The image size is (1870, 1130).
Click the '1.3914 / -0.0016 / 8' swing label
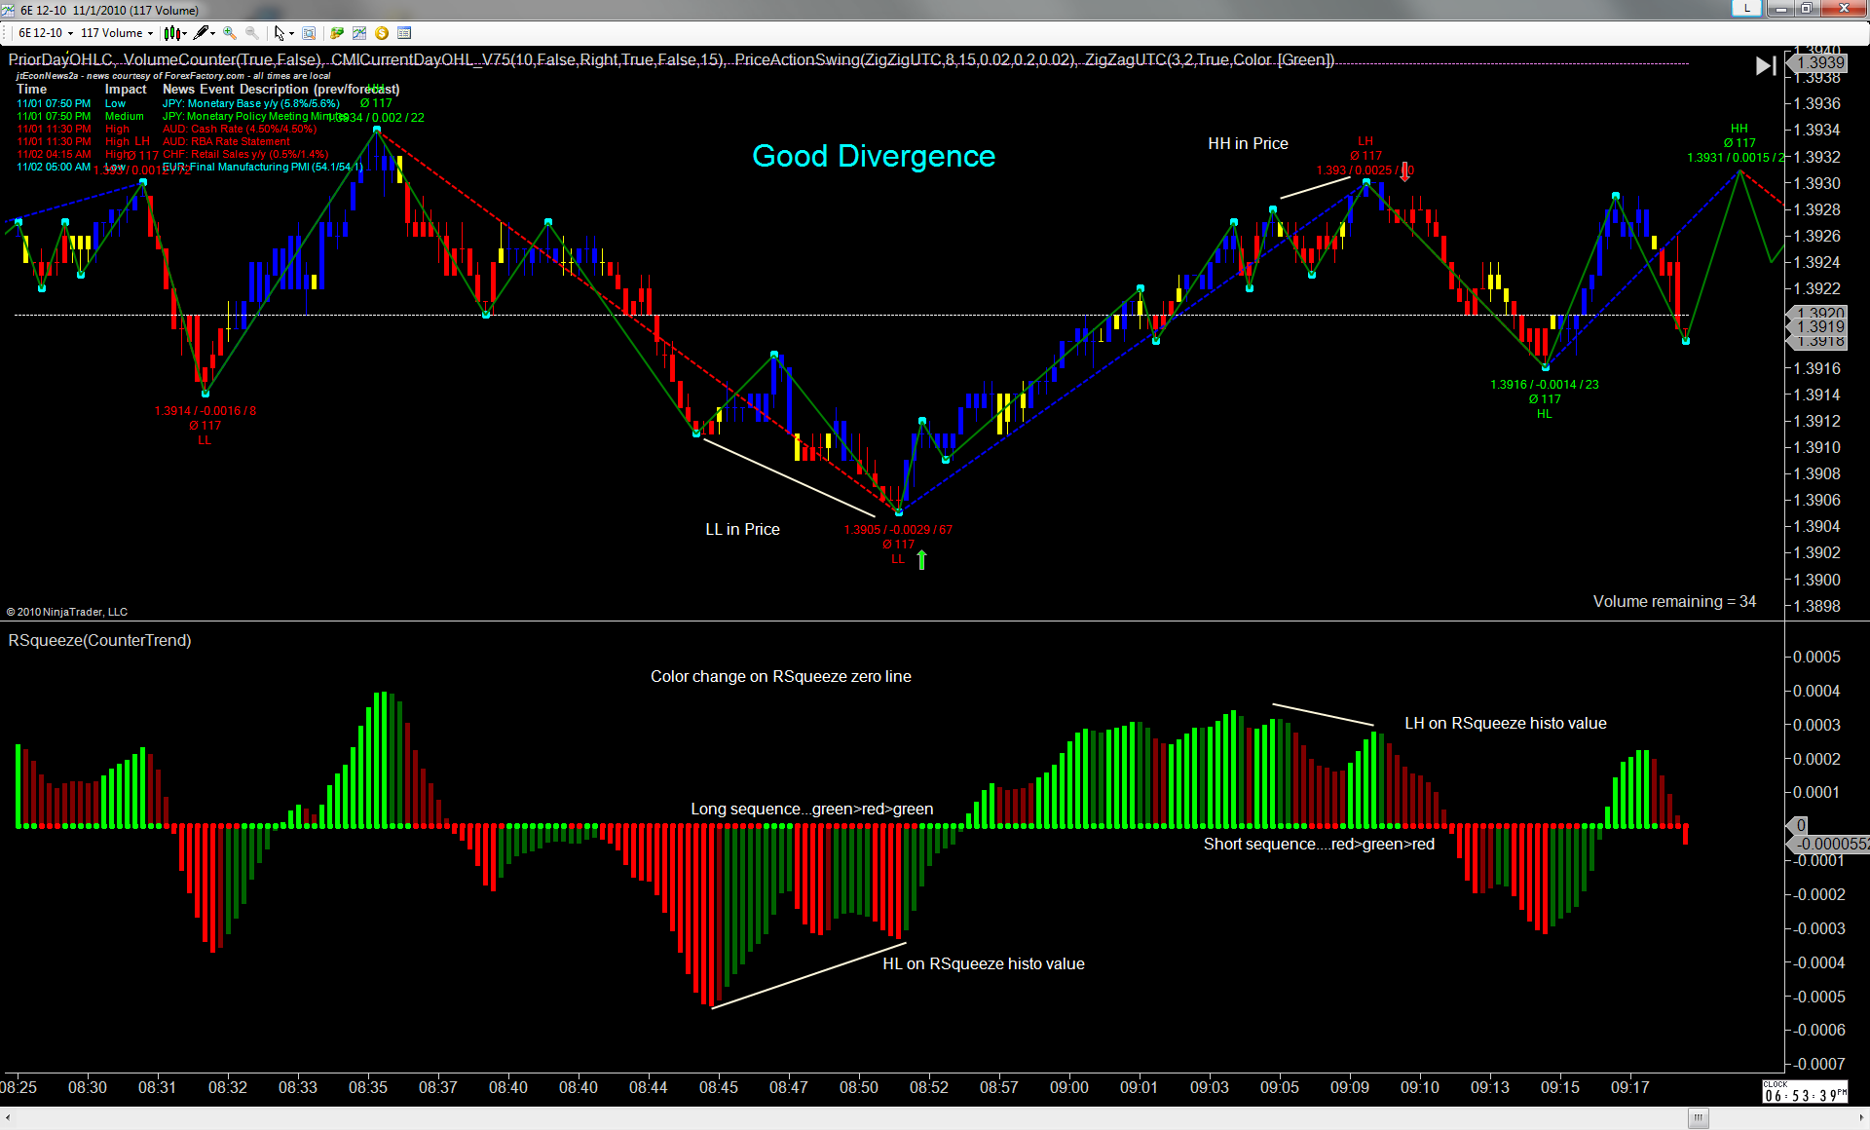205,411
